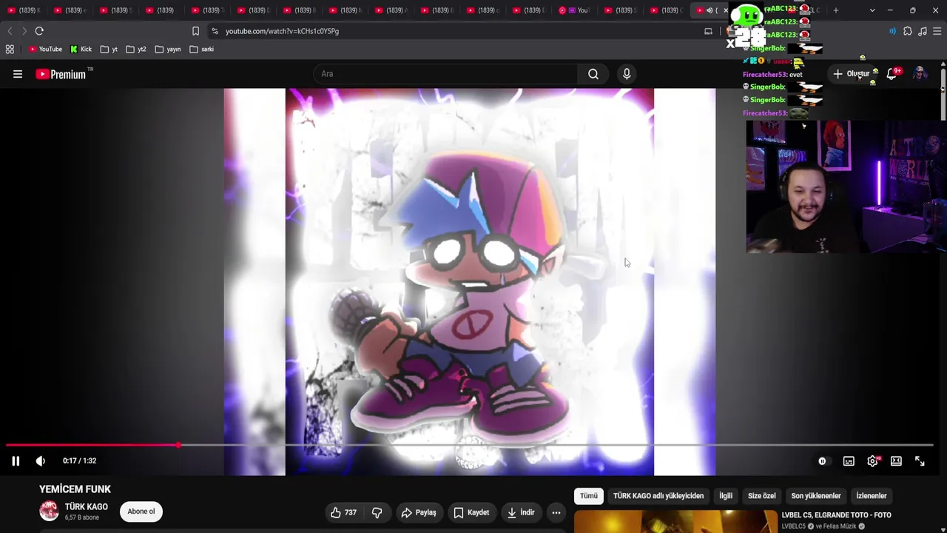Mute the active tab via speaker icon
947x533 pixels.
tap(710, 10)
